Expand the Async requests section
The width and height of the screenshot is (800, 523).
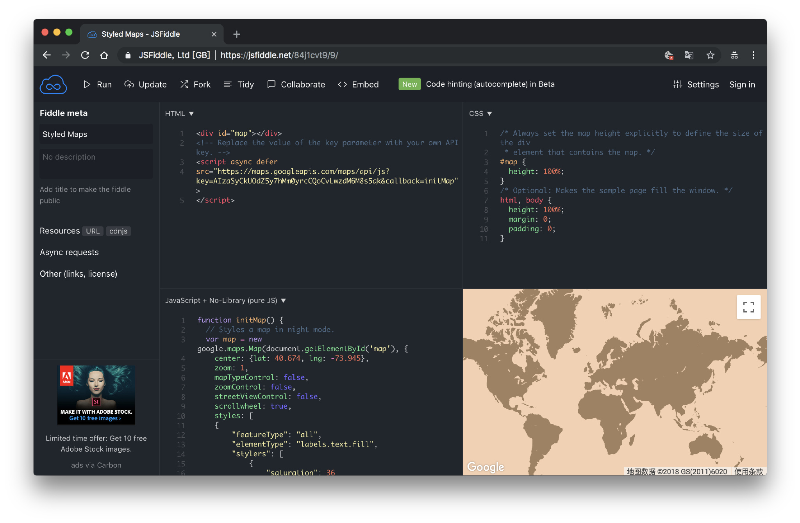pyautogui.click(x=69, y=252)
